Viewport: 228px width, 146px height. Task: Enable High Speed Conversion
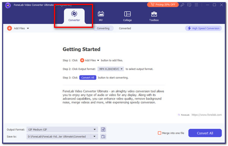[x=203, y=28]
